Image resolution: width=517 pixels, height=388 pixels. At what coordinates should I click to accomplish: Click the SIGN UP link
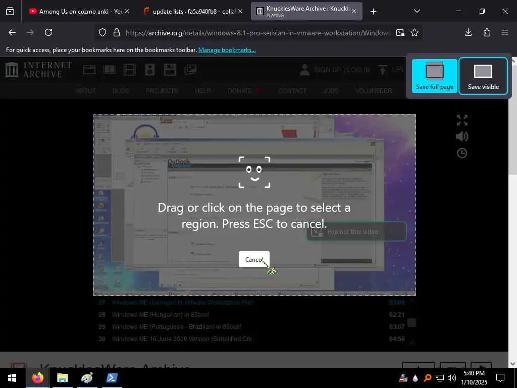[x=327, y=70]
